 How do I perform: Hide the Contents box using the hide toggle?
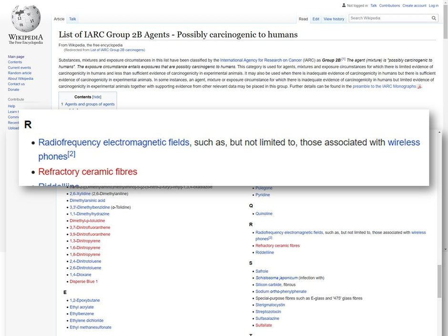click(97, 97)
